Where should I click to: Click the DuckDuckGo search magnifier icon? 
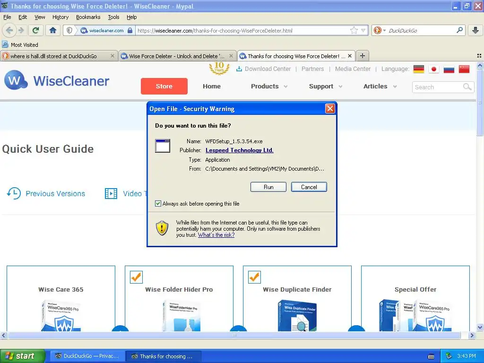point(459,30)
